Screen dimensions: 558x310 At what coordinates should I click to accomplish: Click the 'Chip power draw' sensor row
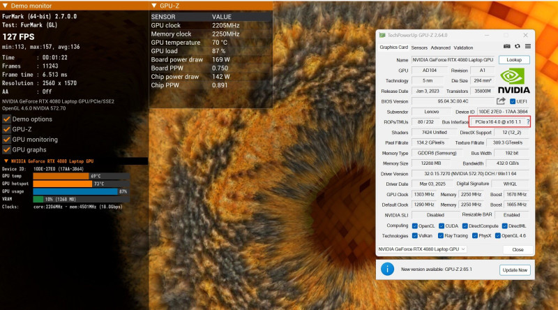pyautogui.click(x=211, y=77)
